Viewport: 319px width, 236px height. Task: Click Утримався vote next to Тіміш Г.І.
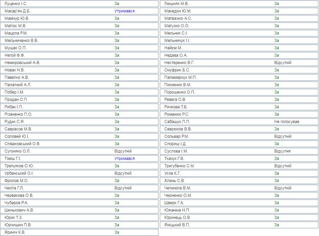click(x=124, y=159)
